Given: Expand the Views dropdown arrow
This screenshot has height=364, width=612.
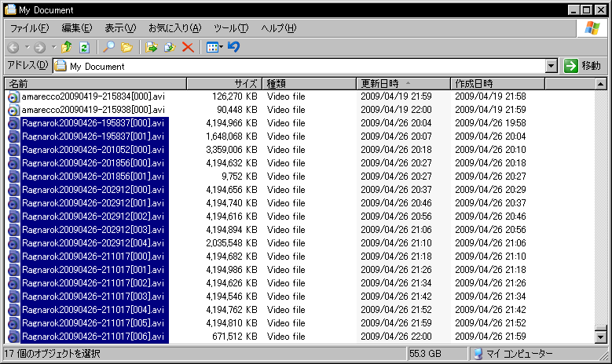Looking at the screenshot, I should click(222, 47).
